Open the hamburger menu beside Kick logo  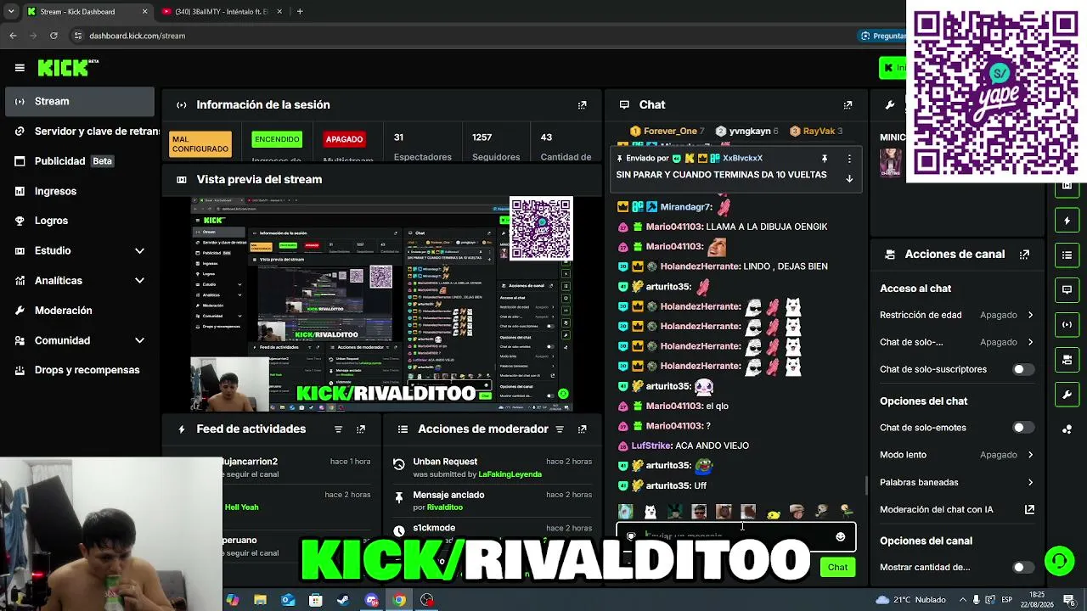click(20, 68)
